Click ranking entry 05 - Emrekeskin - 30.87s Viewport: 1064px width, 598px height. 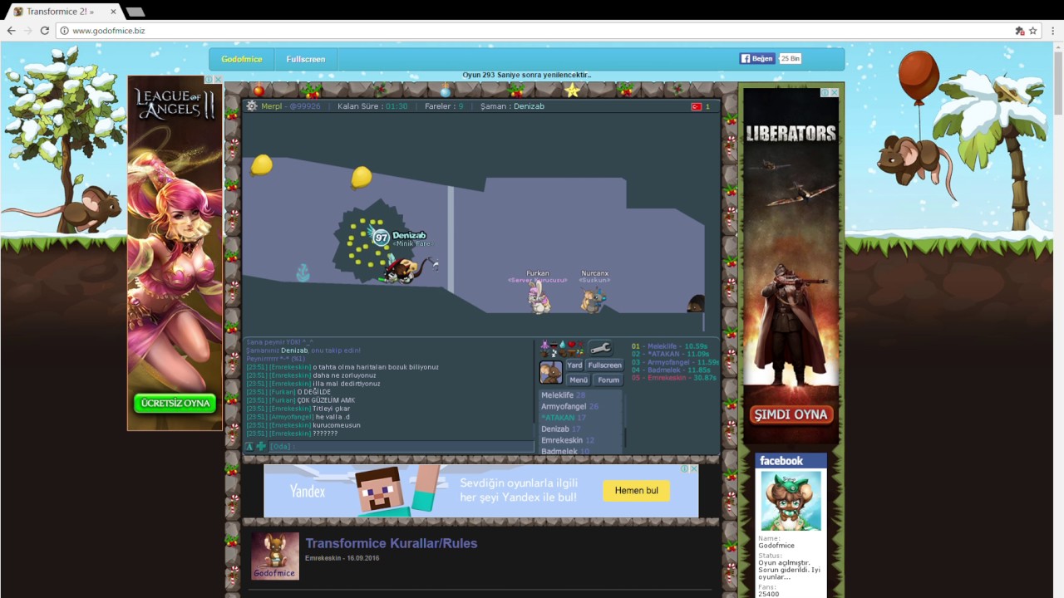click(x=674, y=377)
